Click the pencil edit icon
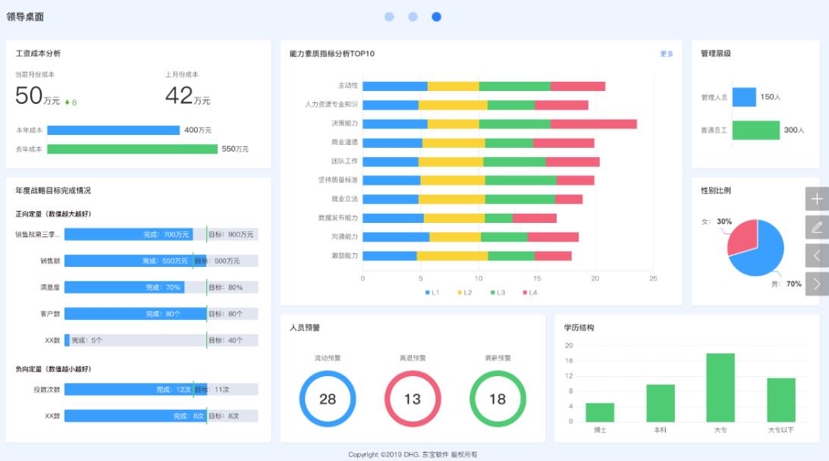The height and width of the screenshot is (461, 829). tap(817, 227)
